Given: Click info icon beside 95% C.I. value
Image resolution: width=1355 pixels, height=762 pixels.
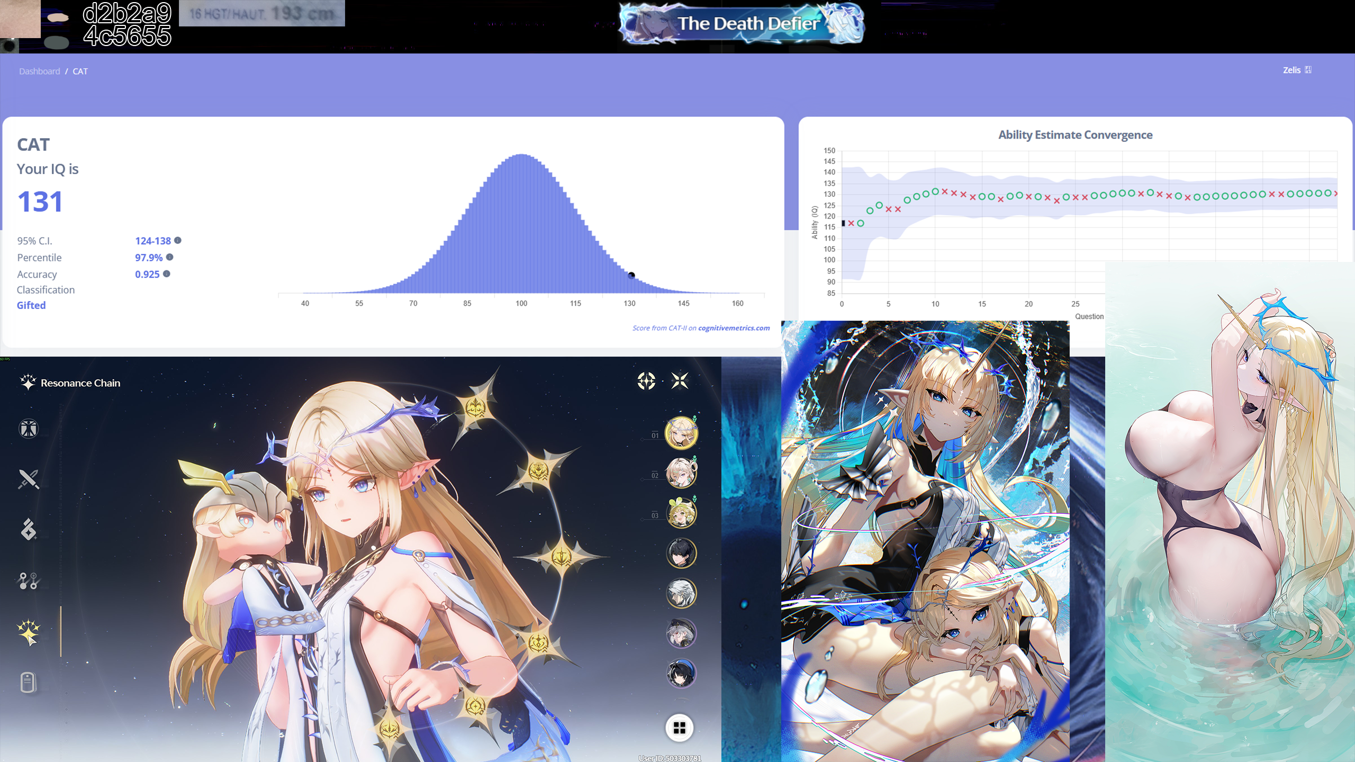Looking at the screenshot, I should pos(178,240).
